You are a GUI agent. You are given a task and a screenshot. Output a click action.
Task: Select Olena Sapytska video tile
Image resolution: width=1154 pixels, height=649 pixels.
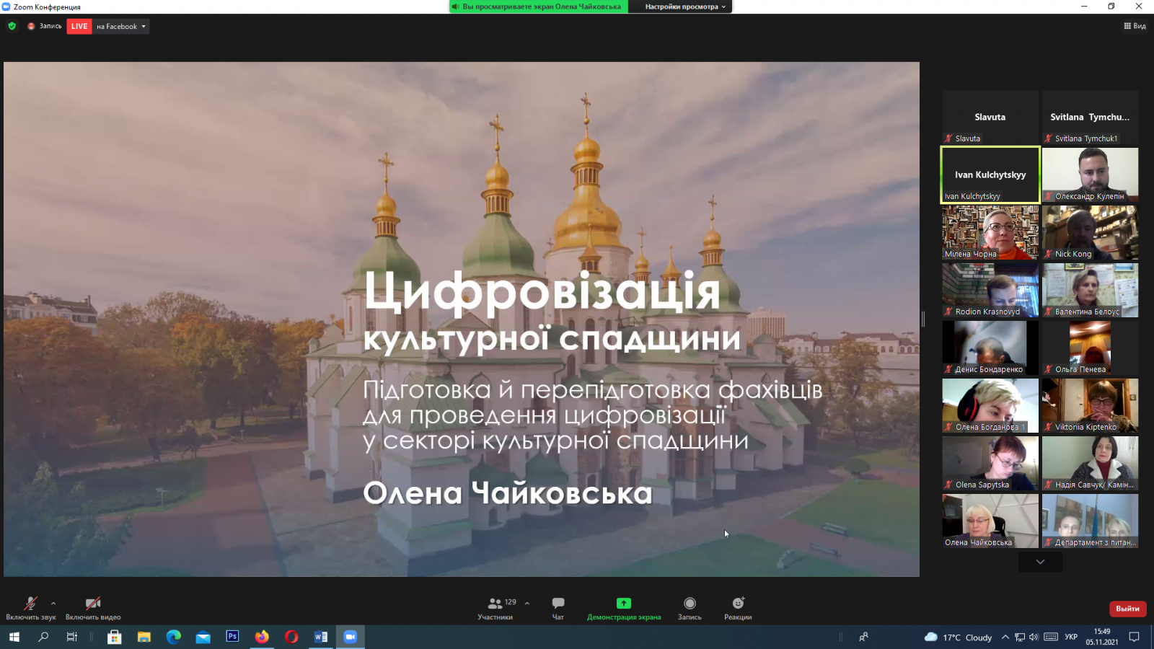pos(990,463)
